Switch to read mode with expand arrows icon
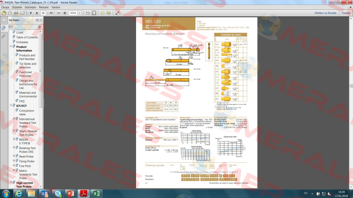This screenshot has height=198, width=353. click(x=117, y=13)
